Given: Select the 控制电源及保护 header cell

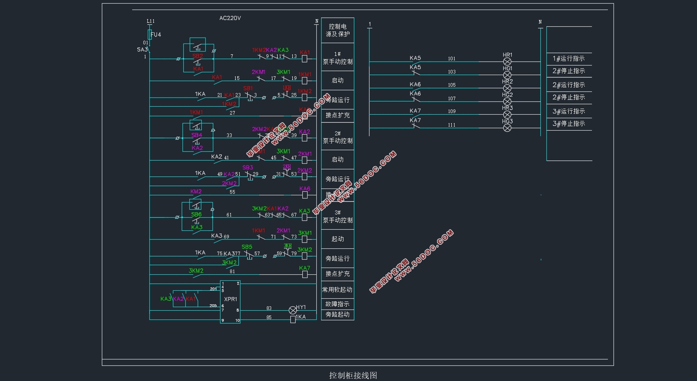Looking at the screenshot, I should [x=338, y=30].
